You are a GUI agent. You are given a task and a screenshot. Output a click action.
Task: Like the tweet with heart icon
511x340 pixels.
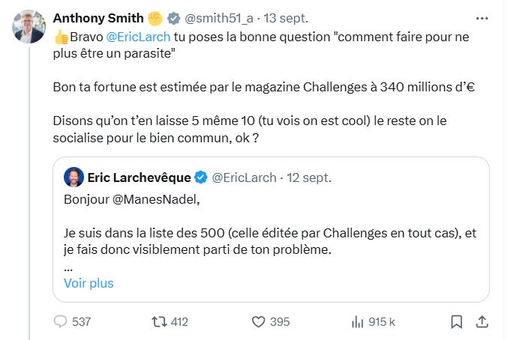tap(259, 321)
